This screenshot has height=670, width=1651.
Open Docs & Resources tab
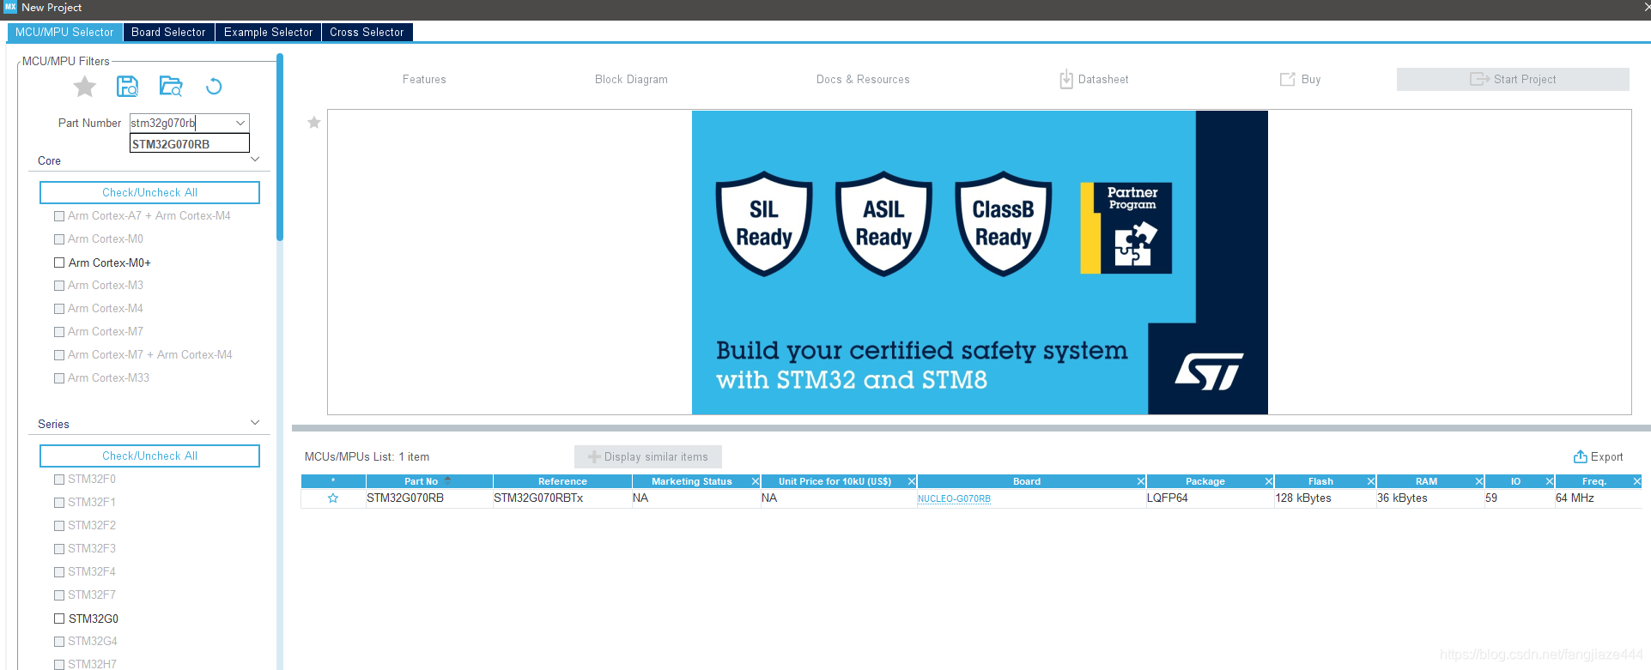click(863, 79)
